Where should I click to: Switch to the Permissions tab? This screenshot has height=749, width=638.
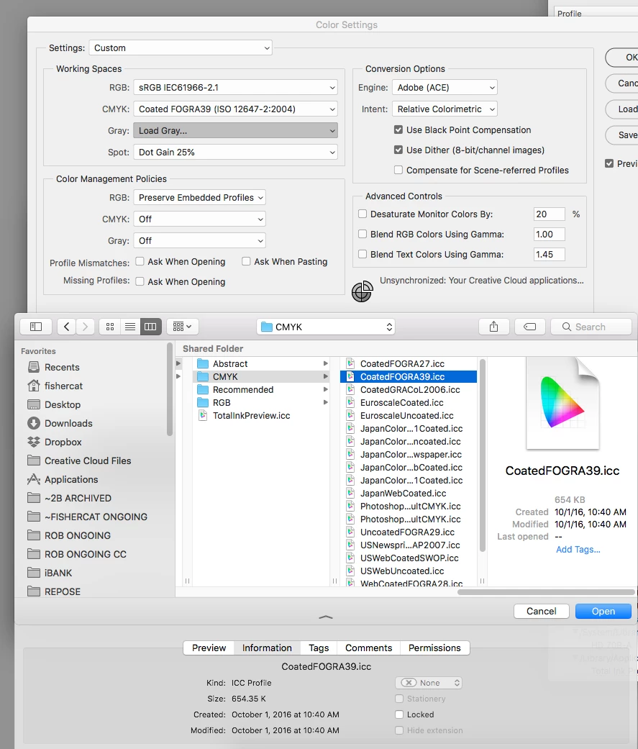(x=434, y=648)
